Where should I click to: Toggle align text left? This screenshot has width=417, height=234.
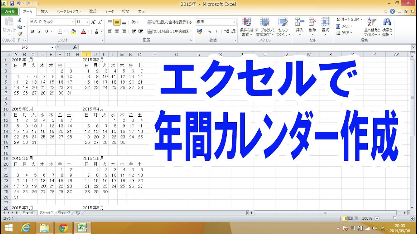coord(110,32)
